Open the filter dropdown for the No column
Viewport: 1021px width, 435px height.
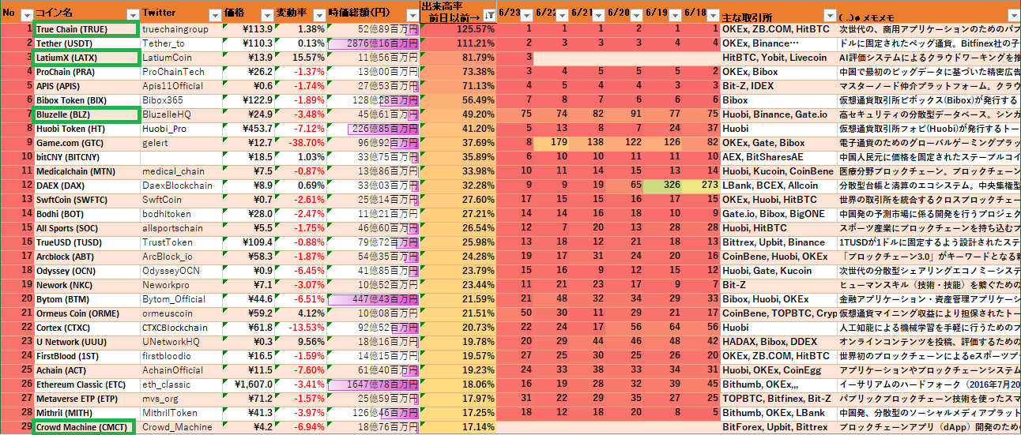[x=26, y=15]
